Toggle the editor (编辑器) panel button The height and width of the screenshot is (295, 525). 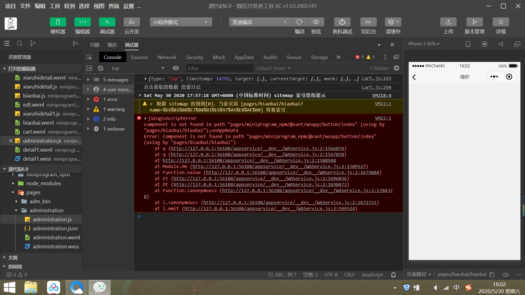[x=82, y=22]
